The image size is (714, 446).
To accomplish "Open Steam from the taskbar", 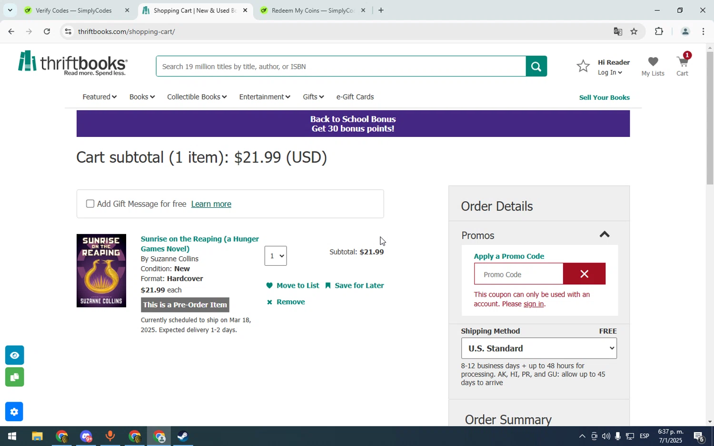I will 183,436.
